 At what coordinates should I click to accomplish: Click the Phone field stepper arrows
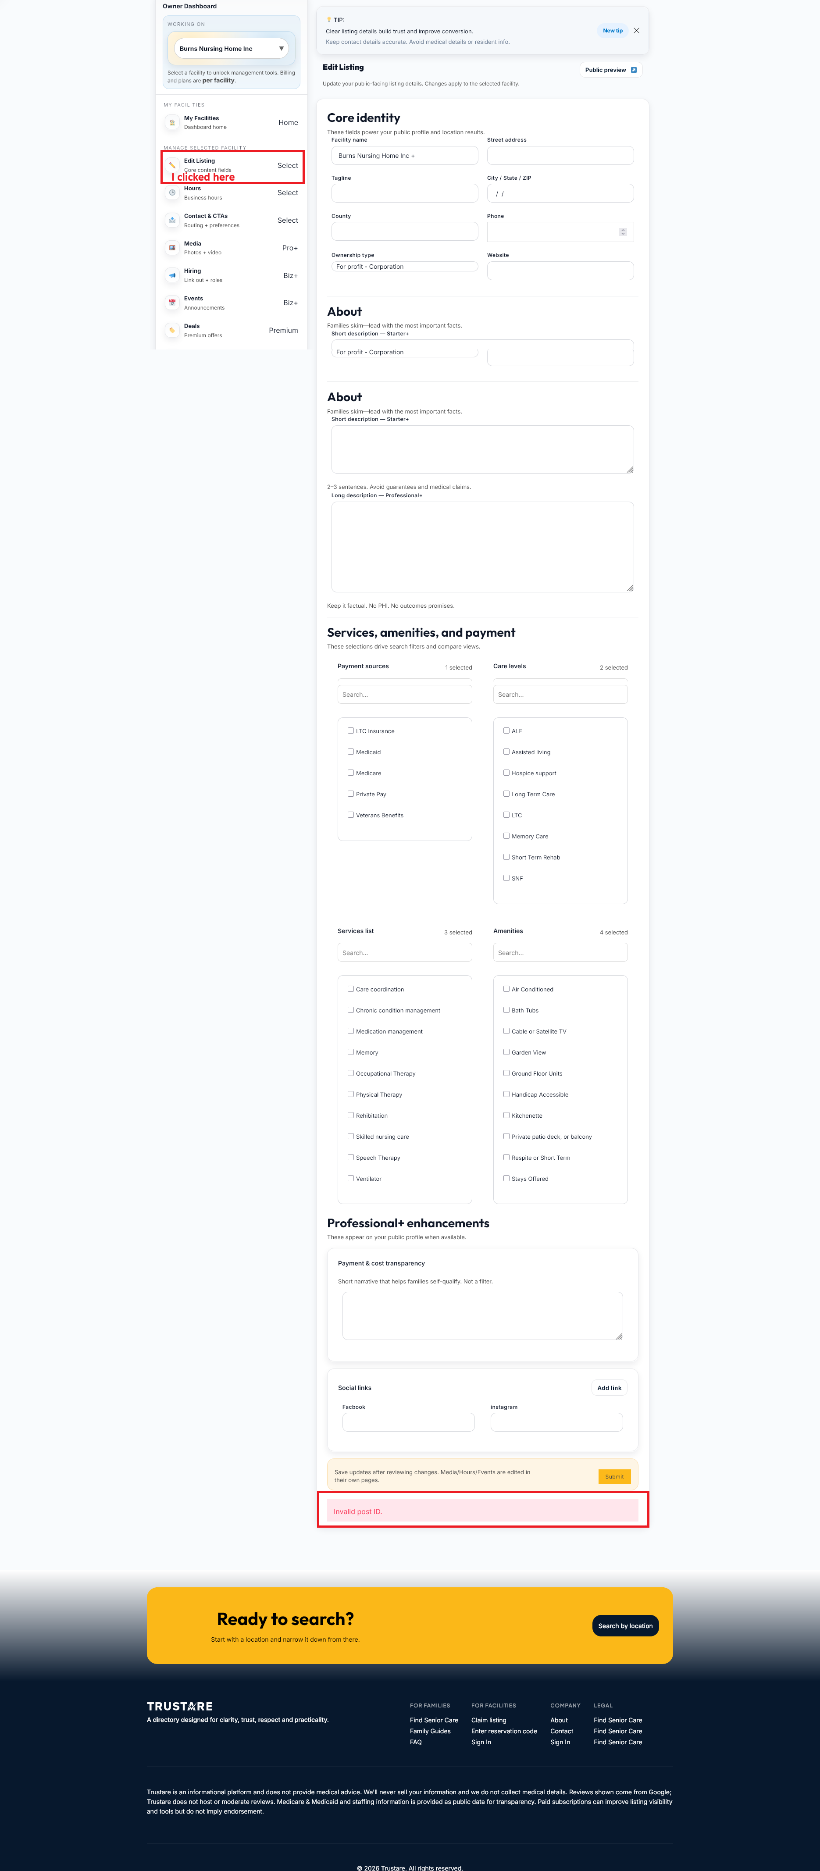coord(622,232)
